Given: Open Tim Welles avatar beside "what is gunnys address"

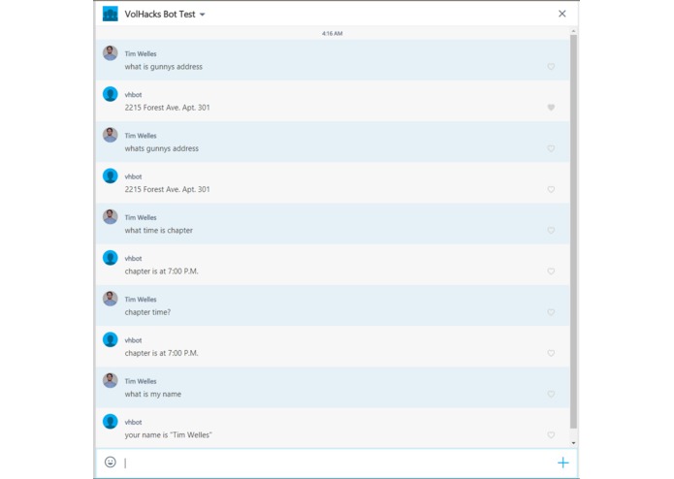Looking at the screenshot, I should click(110, 52).
